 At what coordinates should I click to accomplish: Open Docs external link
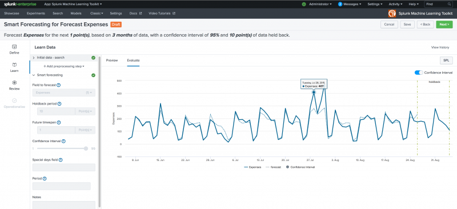pyautogui.click(x=135, y=13)
